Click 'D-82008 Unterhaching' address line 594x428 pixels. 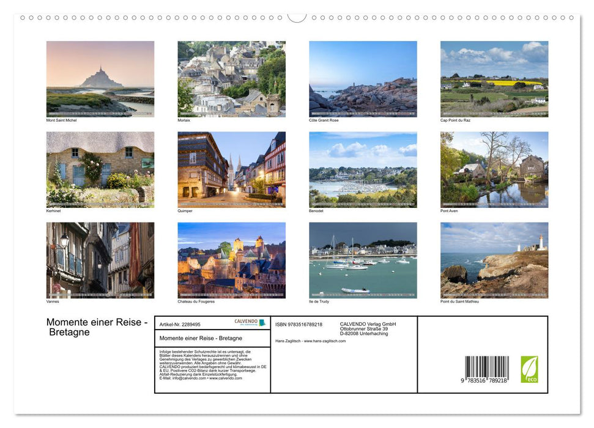pyautogui.click(x=363, y=334)
